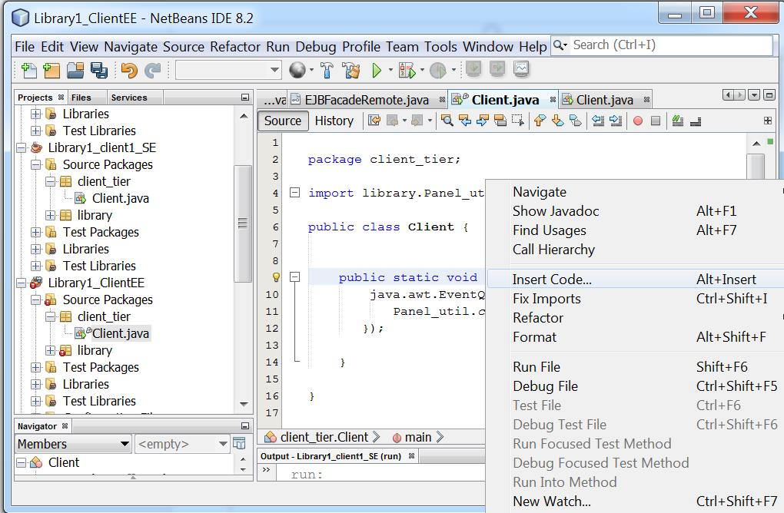
Task: Click the Profile Project icon
Action: (438, 71)
